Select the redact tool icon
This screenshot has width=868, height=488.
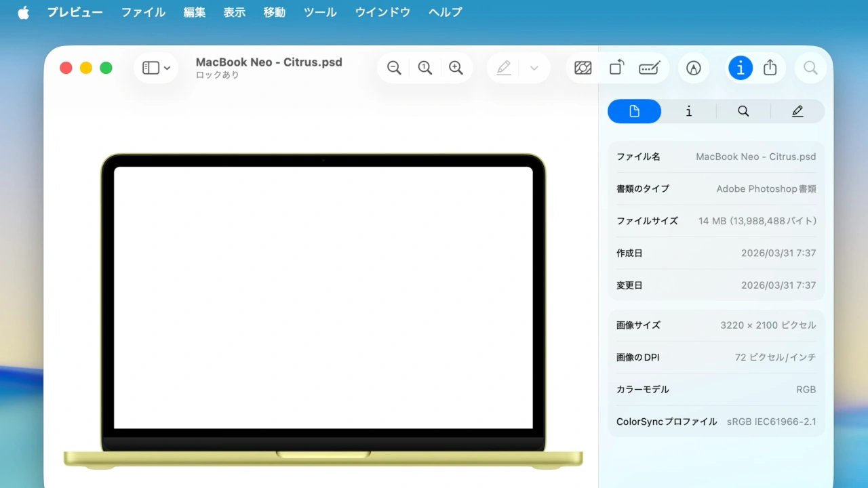(649, 68)
